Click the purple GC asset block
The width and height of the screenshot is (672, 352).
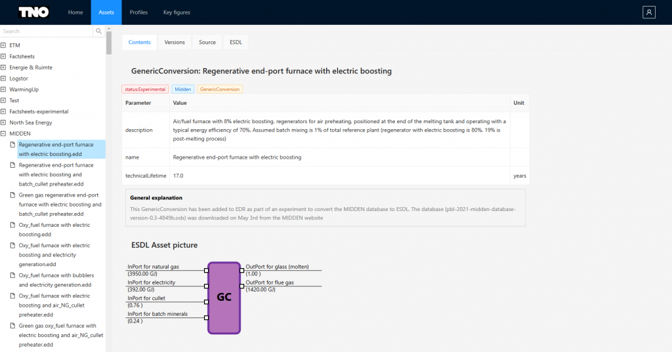coord(224,298)
